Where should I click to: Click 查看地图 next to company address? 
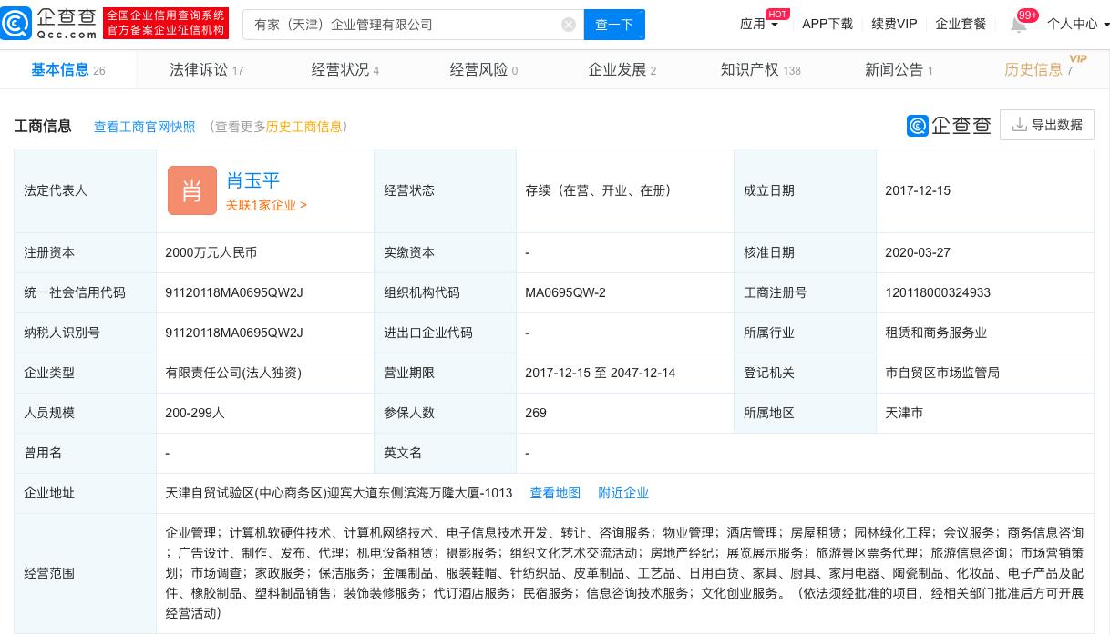(555, 493)
